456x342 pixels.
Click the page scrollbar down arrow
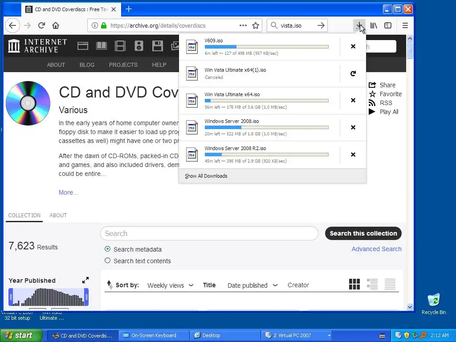point(410,307)
